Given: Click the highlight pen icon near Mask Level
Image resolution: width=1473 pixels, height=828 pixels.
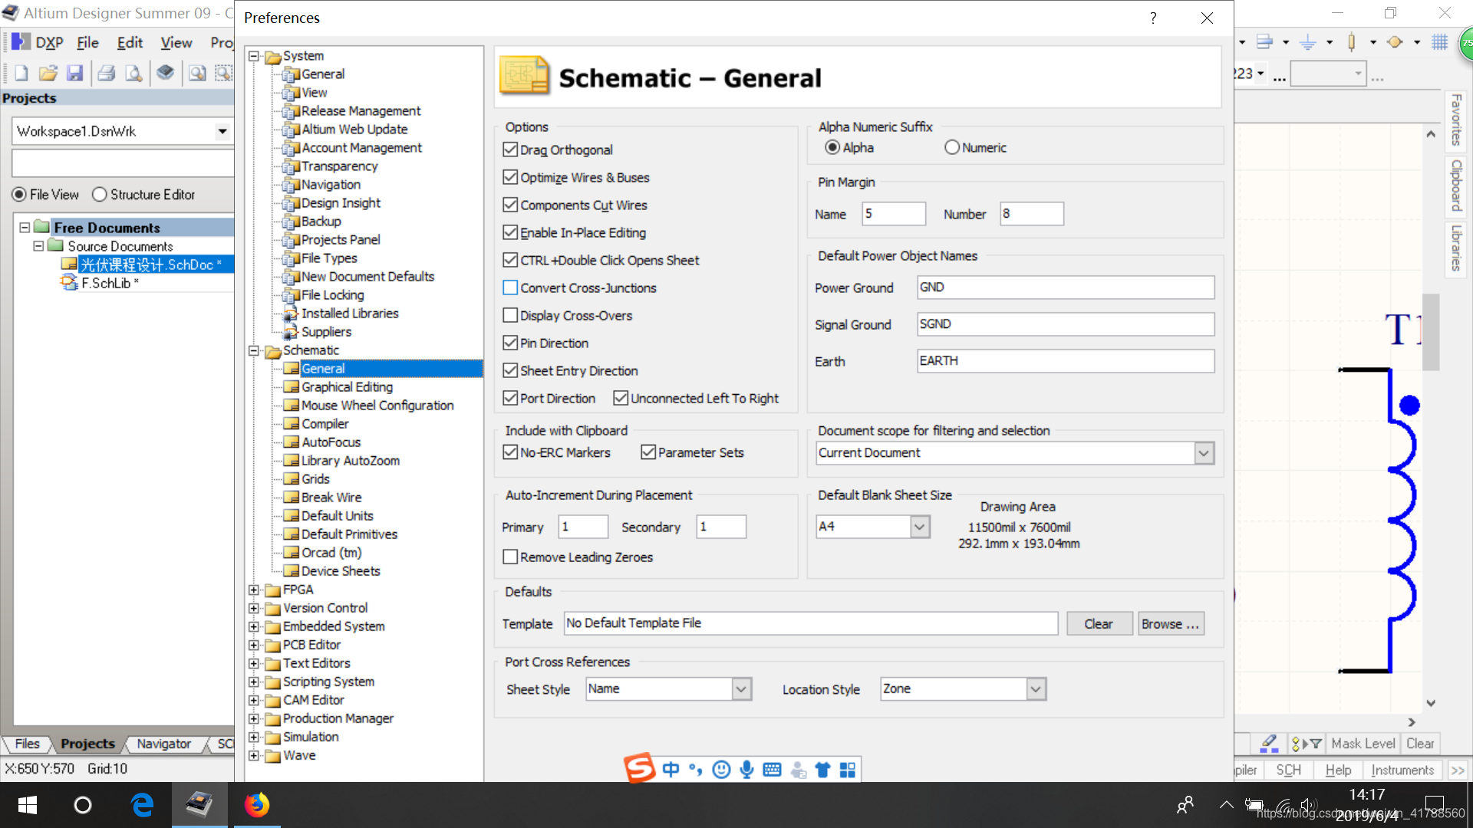Looking at the screenshot, I should pyautogui.click(x=1268, y=743).
